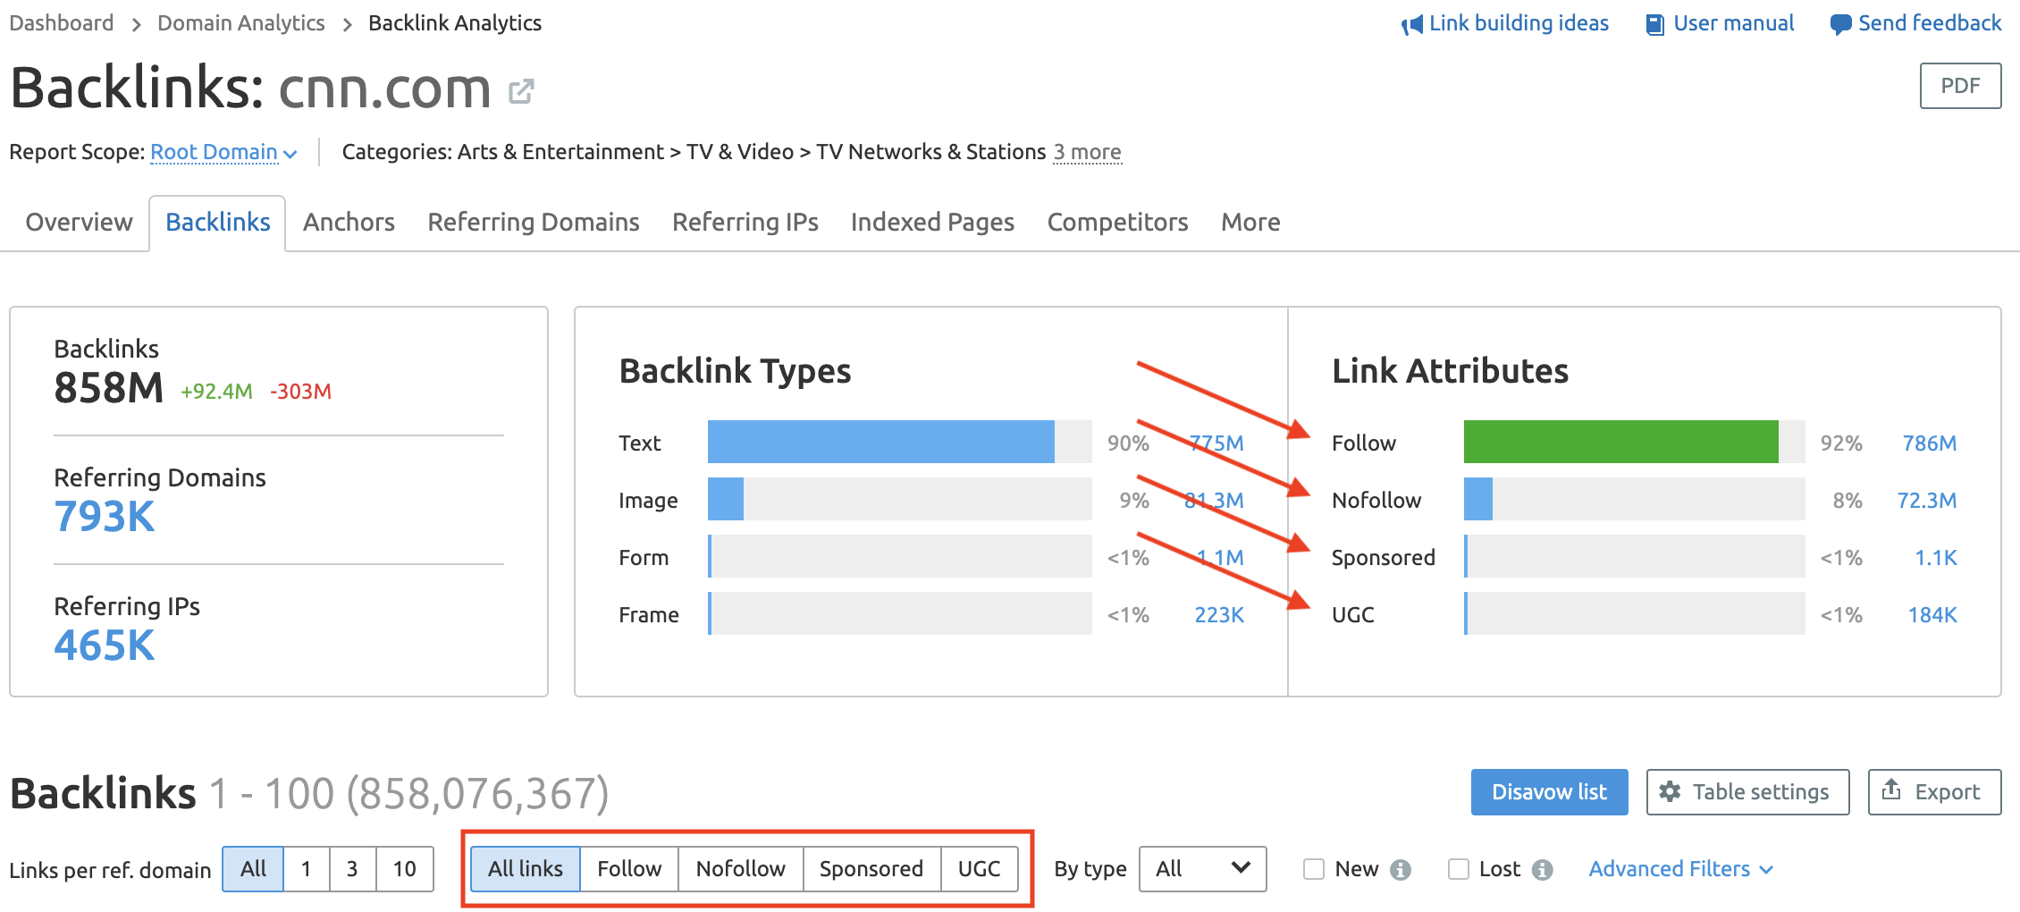This screenshot has width=2020, height=912.
Task: Click the Export button
Action: (1934, 792)
